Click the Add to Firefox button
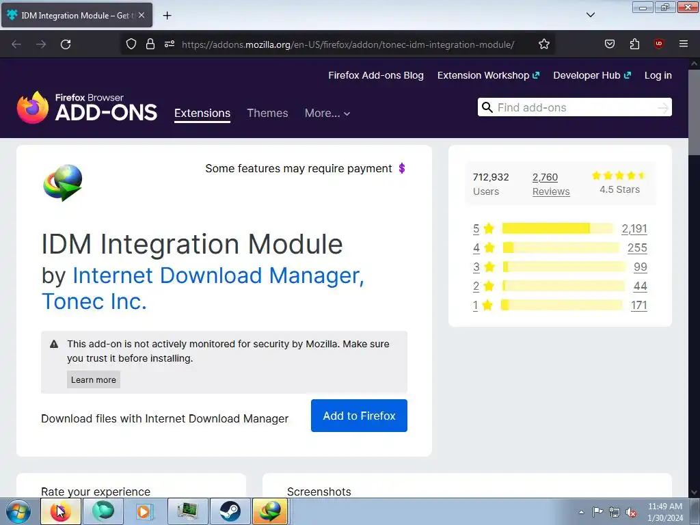Viewport: 700px width, 525px height. click(359, 416)
